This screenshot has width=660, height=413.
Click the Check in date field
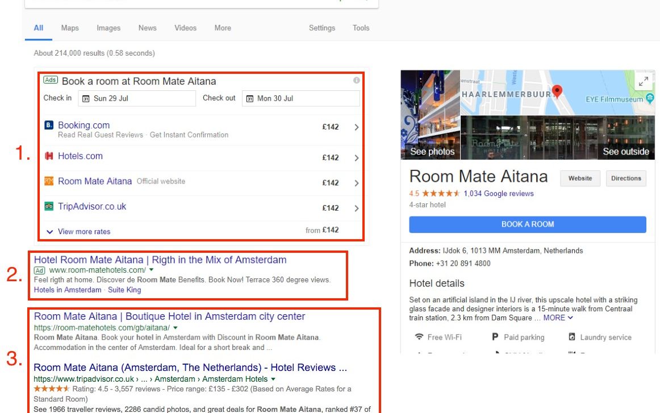tap(137, 98)
